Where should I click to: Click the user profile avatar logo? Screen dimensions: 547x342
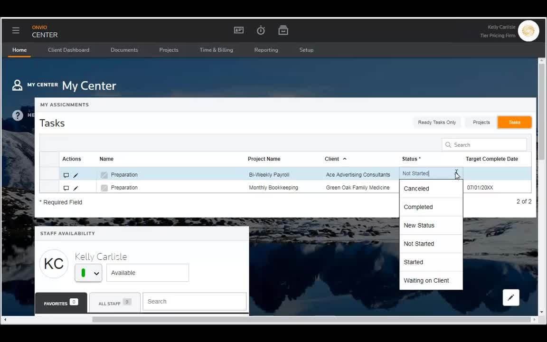[528, 31]
